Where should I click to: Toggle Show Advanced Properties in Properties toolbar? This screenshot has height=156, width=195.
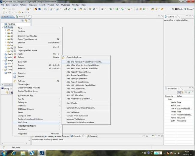pos(186,92)
